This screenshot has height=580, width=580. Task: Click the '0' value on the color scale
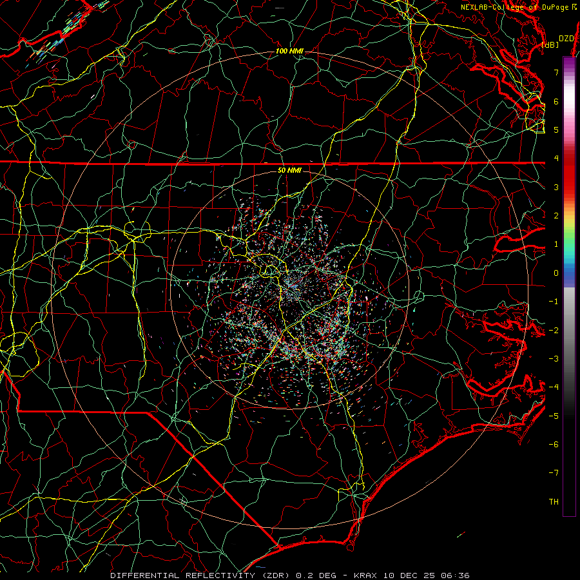click(x=556, y=273)
